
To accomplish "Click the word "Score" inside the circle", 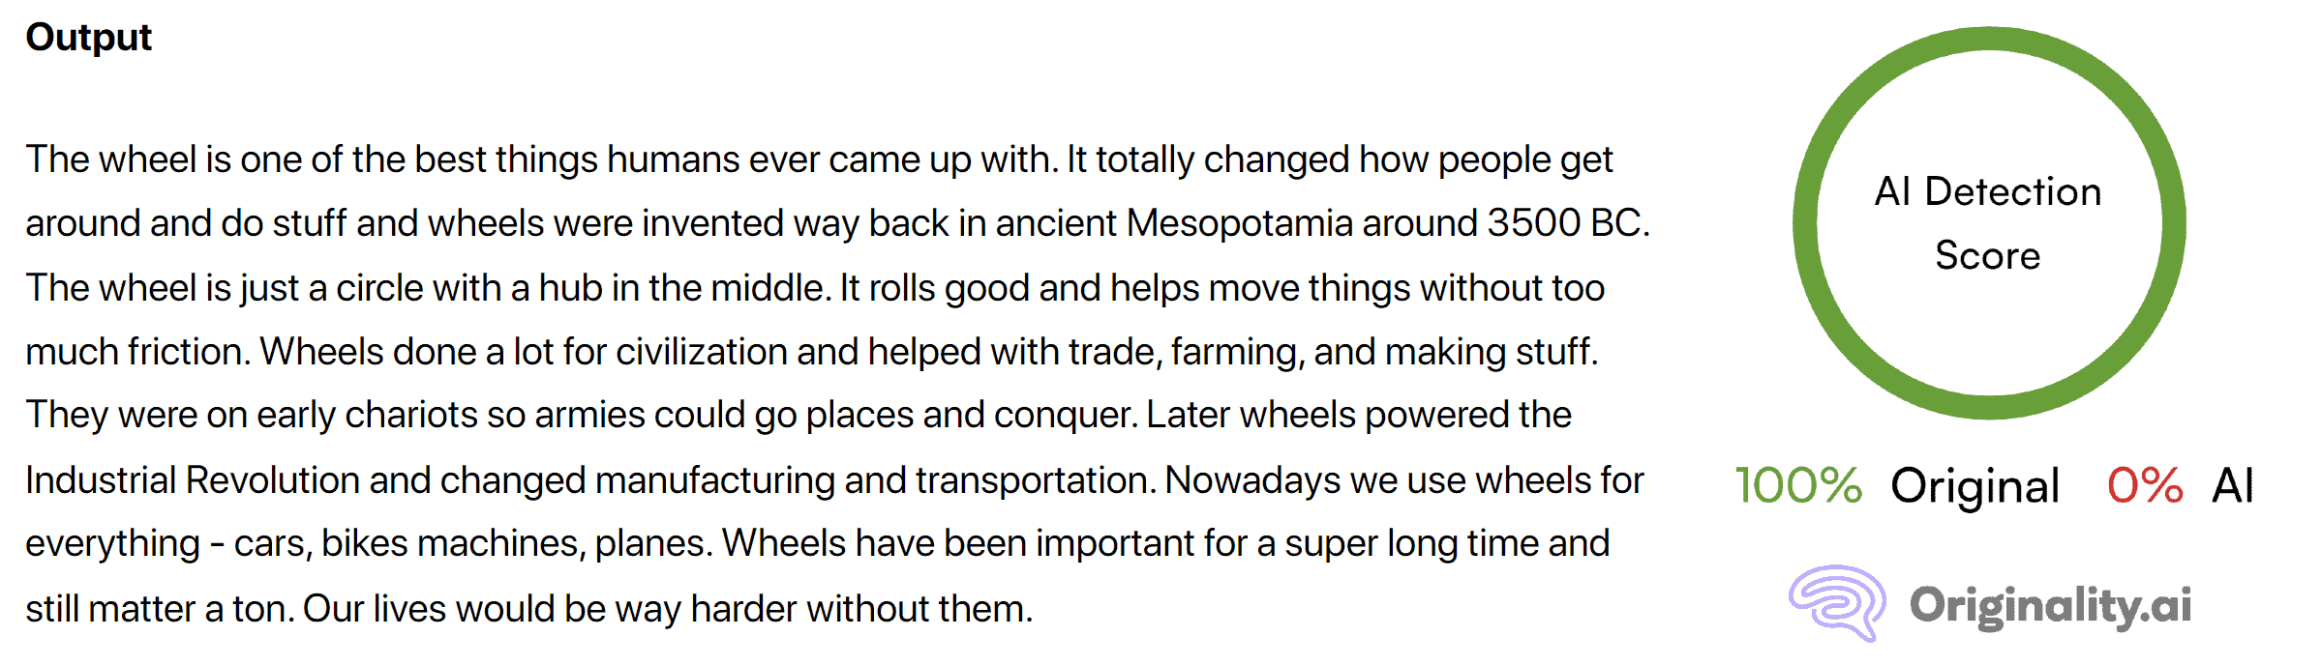I will point(1988,255).
